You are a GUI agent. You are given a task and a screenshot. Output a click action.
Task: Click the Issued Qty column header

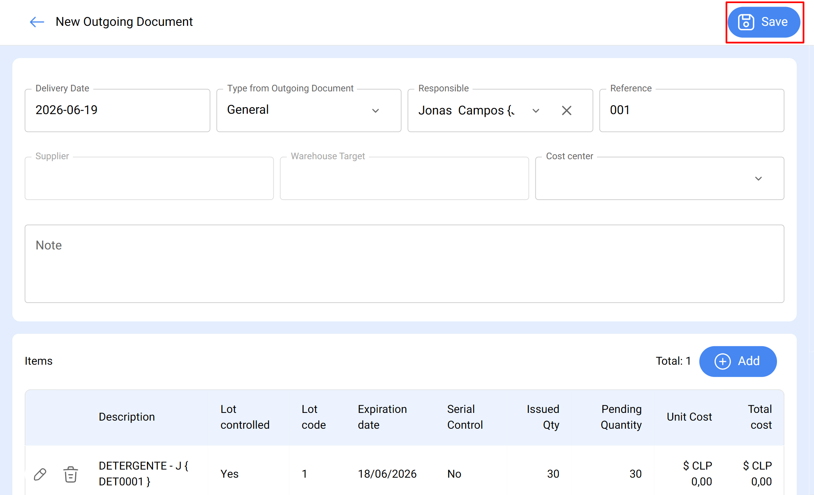(543, 417)
